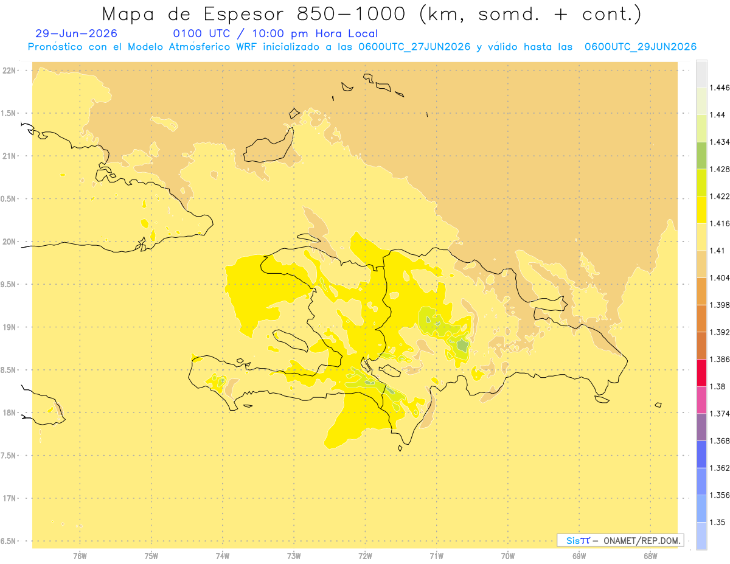Click the legend value 1.356
The height and width of the screenshot is (564, 730).
click(720, 495)
